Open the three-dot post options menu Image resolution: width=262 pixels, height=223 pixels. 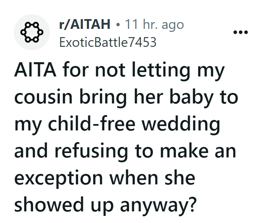point(240,33)
